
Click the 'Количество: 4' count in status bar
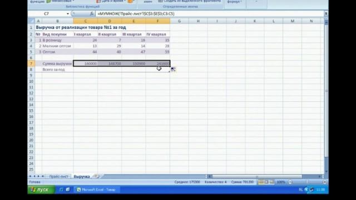click(x=215, y=182)
